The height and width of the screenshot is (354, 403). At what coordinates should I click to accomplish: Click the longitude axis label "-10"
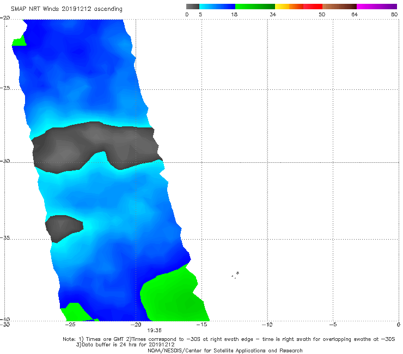267,325
